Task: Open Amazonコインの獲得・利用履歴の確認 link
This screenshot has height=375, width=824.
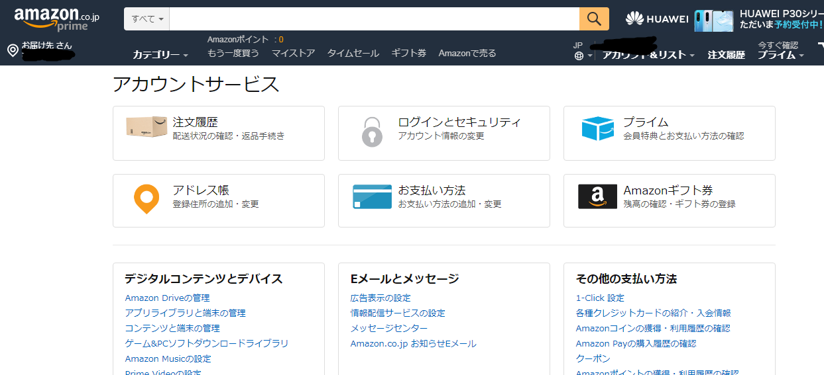Action: [x=652, y=329]
